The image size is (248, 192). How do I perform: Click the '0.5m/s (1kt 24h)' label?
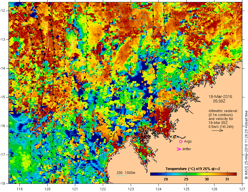coord(221,127)
